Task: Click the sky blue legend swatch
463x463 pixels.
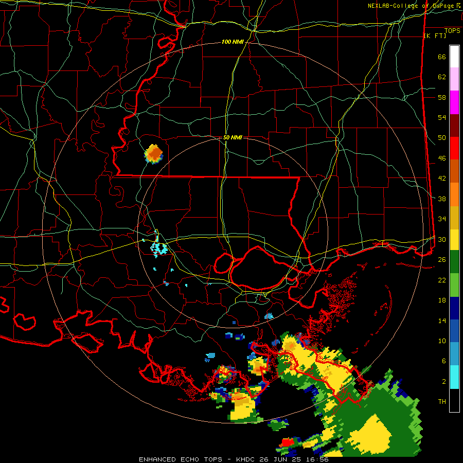Action: coord(454,354)
